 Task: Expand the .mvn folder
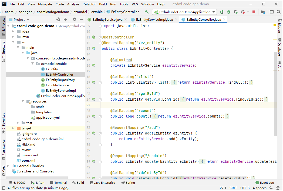(13, 37)
